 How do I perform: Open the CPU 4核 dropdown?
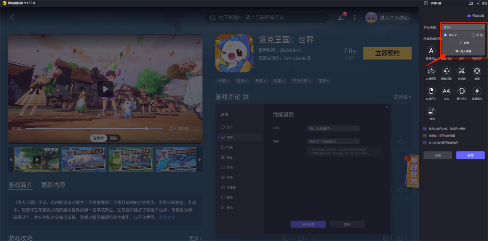click(333, 128)
